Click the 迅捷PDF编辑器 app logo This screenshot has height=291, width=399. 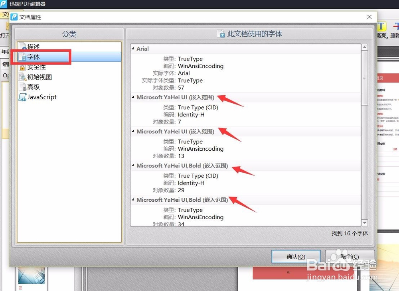click(x=4, y=4)
